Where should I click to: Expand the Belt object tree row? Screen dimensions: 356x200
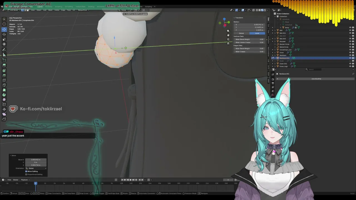coord(275,30)
